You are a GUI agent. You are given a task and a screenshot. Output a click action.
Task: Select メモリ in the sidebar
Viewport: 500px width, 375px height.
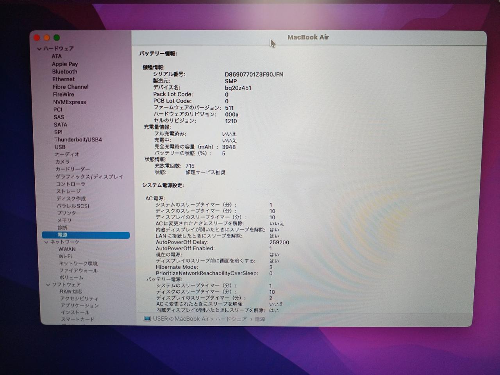pyautogui.click(x=64, y=220)
